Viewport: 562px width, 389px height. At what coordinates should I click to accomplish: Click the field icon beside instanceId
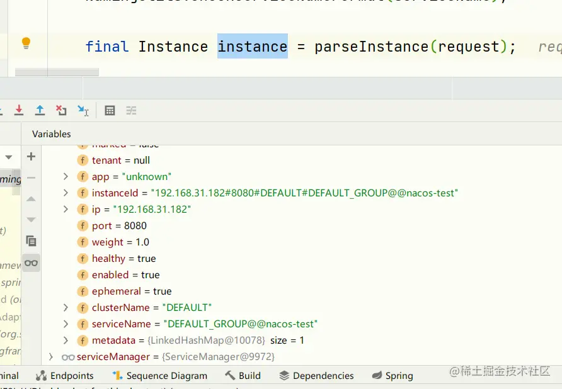83,193
